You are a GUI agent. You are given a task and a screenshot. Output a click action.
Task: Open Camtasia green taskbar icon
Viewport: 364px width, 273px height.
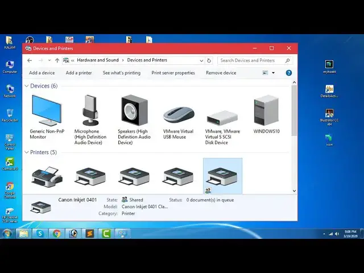(106, 234)
